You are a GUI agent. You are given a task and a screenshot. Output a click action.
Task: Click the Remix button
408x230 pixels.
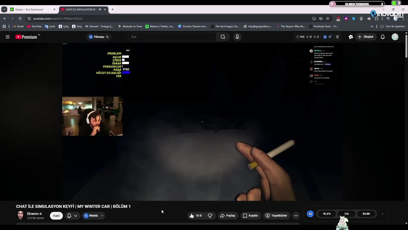(91, 216)
